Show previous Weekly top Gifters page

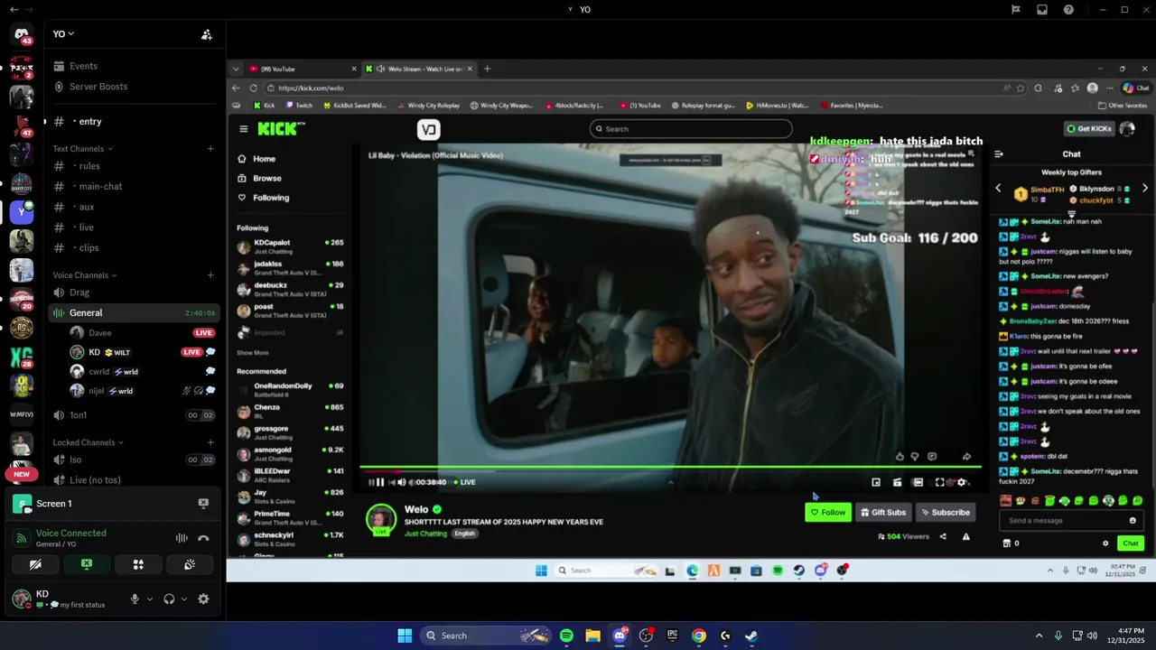coord(998,188)
